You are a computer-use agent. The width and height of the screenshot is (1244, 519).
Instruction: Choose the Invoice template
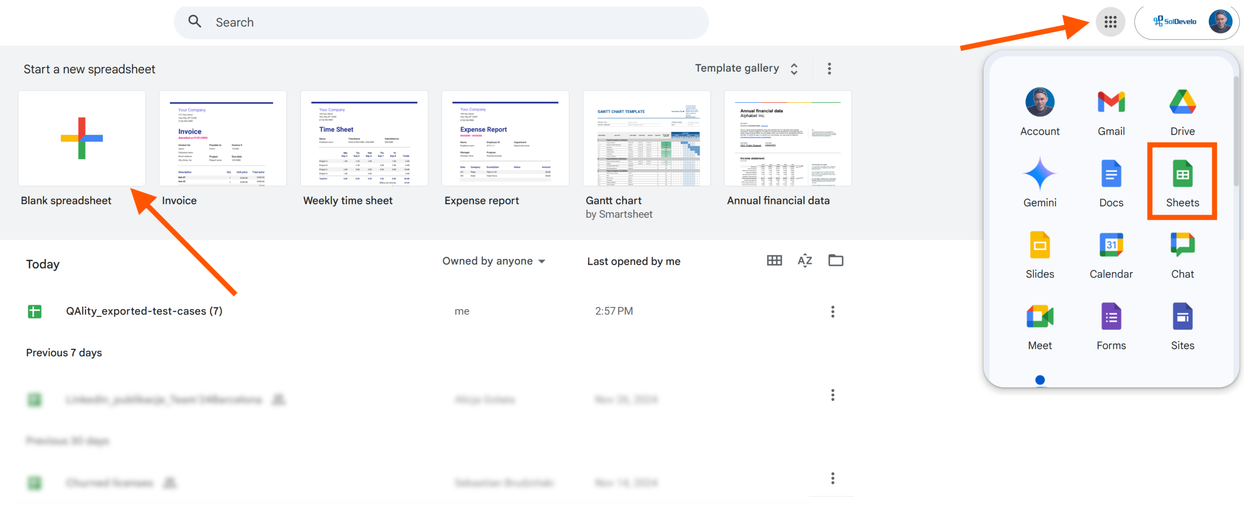223,138
